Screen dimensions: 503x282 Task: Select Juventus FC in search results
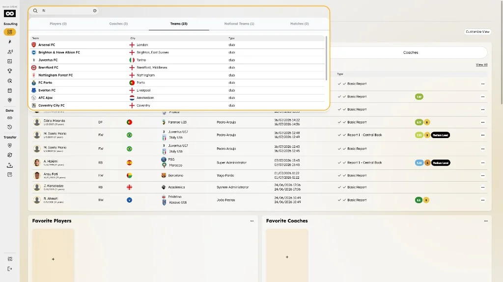point(178,60)
